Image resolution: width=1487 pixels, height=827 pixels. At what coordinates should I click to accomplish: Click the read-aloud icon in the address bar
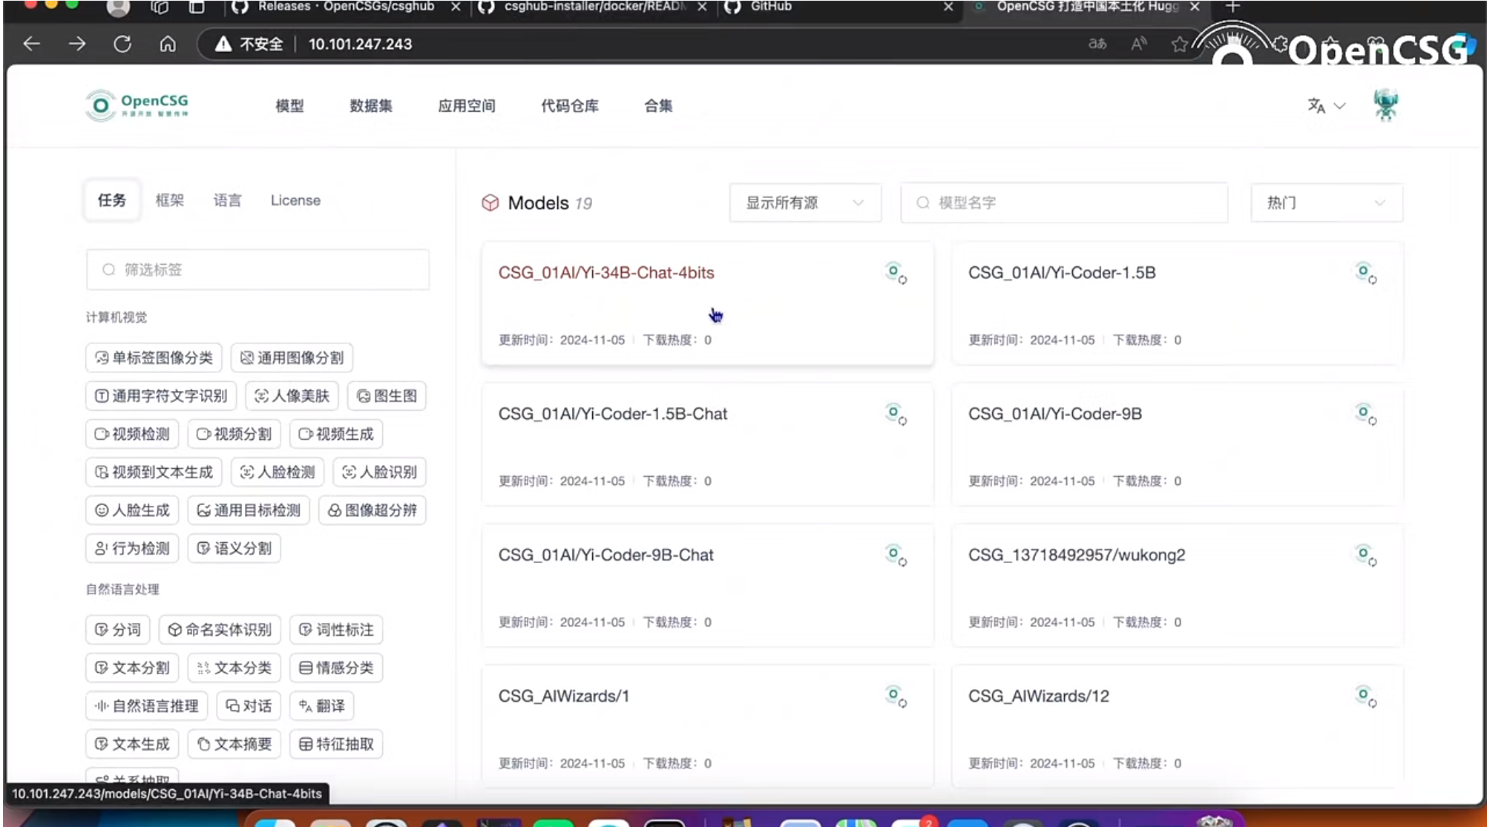click(x=1138, y=44)
